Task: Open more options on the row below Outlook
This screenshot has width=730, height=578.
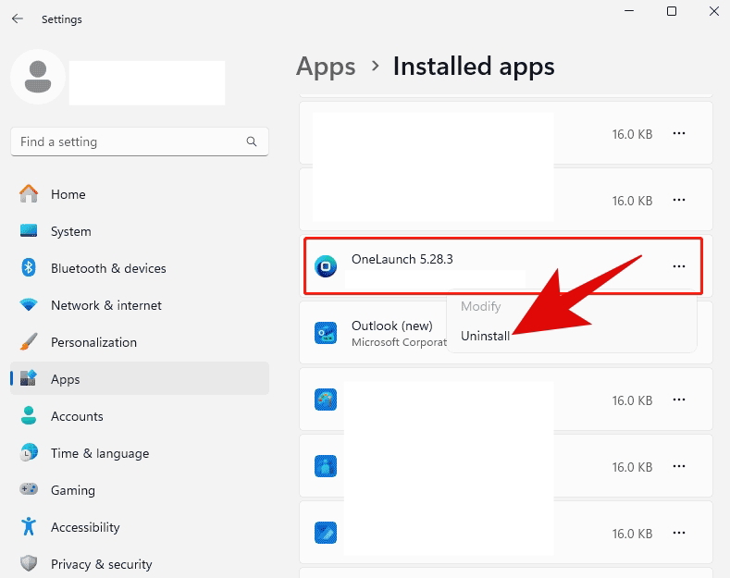Action: pos(679,400)
